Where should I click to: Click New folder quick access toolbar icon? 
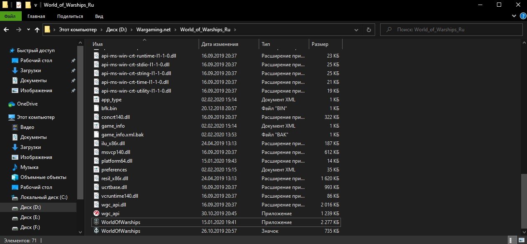coord(28,5)
